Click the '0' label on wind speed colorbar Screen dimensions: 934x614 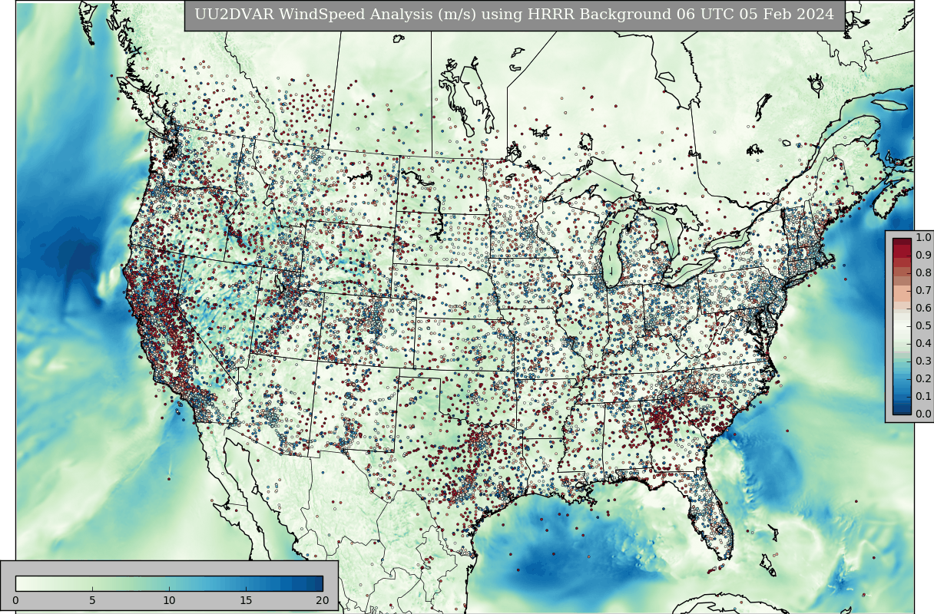coord(16,600)
